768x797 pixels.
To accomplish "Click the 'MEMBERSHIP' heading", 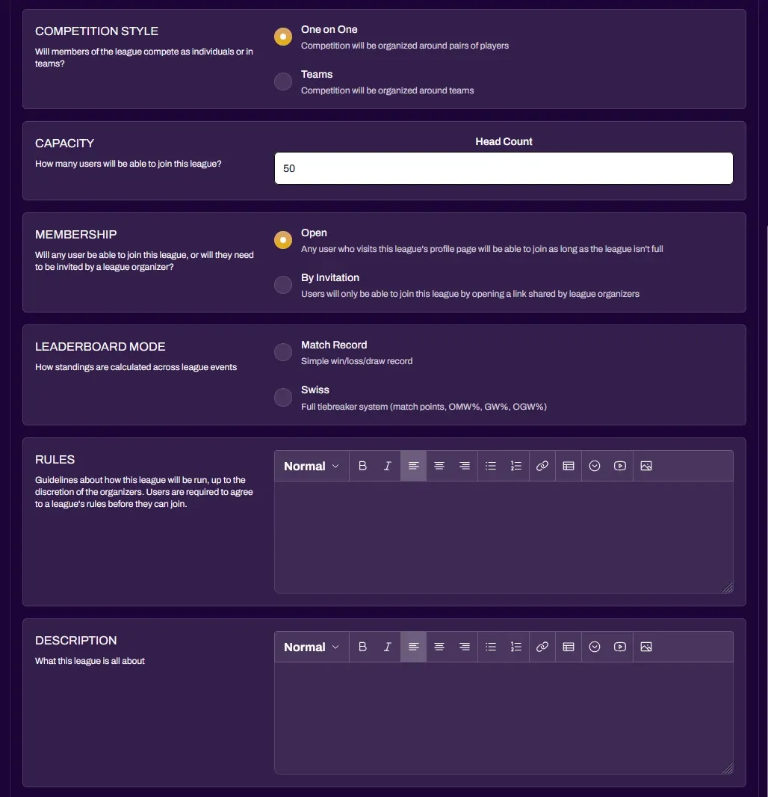I will point(75,234).
